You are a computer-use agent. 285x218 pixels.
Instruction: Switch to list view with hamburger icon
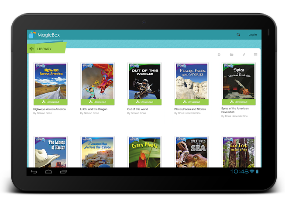pos(255,54)
